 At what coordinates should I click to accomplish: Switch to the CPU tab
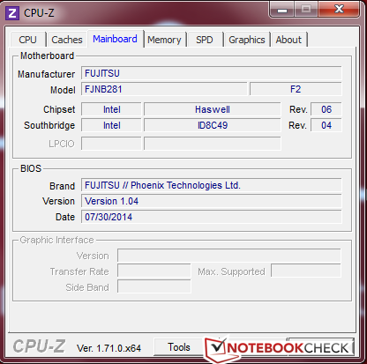28,40
